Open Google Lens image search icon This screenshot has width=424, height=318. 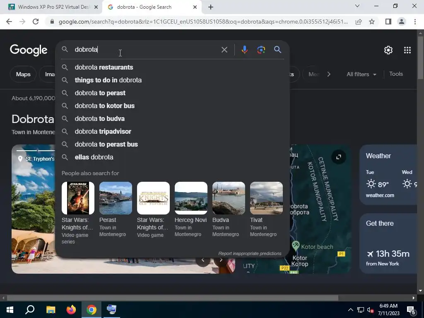point(261,50)
